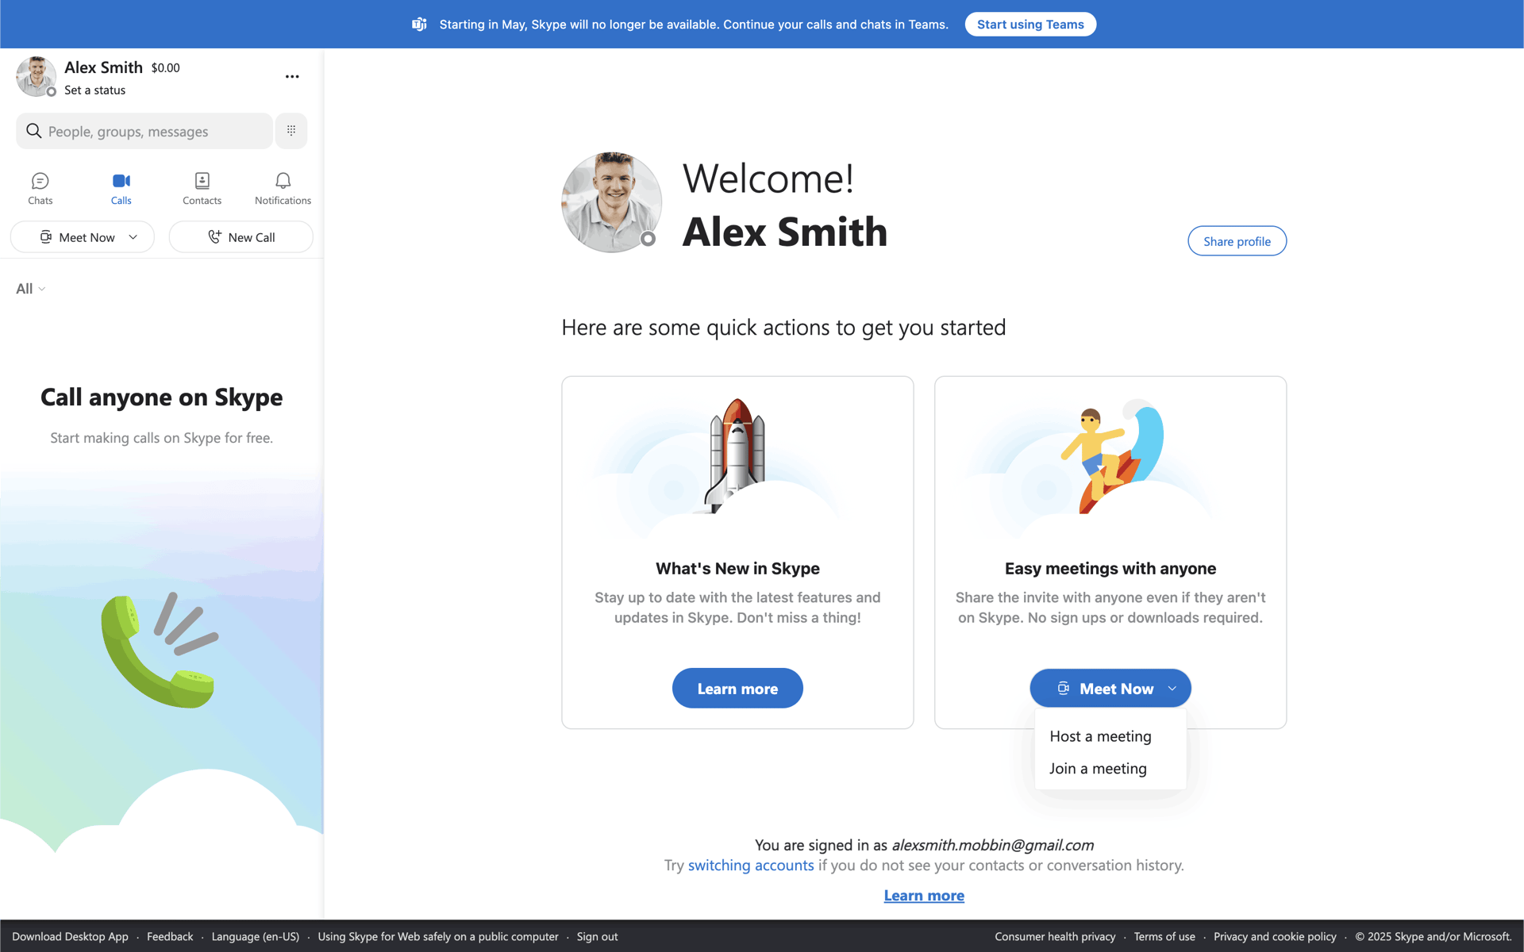The width and height of the screenshot is (1524, 952).
Task: Follow the switching accounts link
Action: [751, 866]
